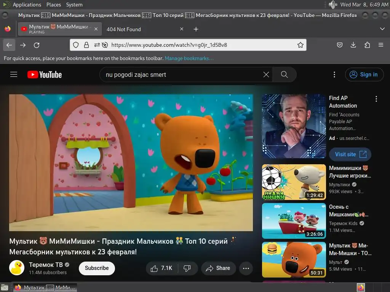
Task: Open the YouTube guide hamburger menu
Action: [x=14, y=75]
